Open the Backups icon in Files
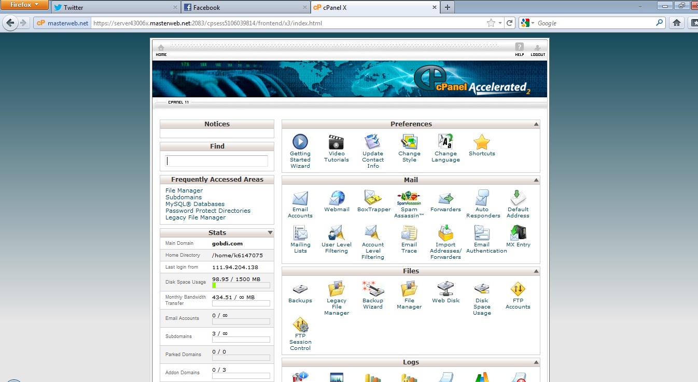Viewport: 698px width, 382px height. [x=300, y=289]
